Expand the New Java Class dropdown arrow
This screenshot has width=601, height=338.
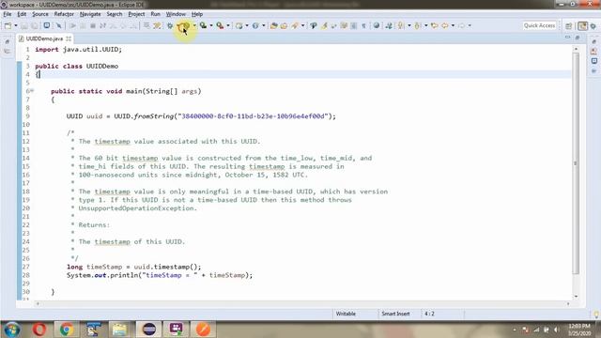(x=263, y=25)
